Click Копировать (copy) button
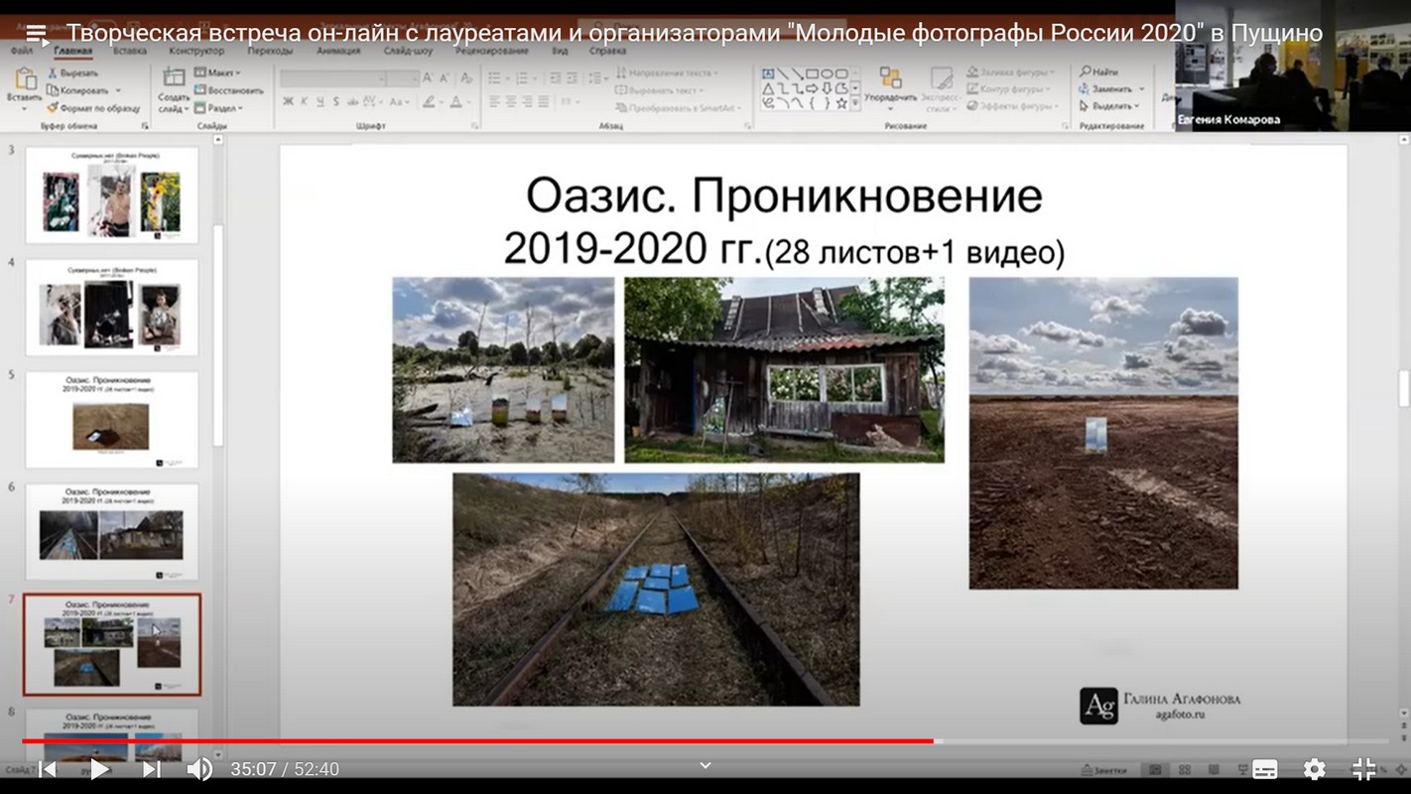Image resolution: width=1411 pixels, height=794 pixels. (77, 90)
